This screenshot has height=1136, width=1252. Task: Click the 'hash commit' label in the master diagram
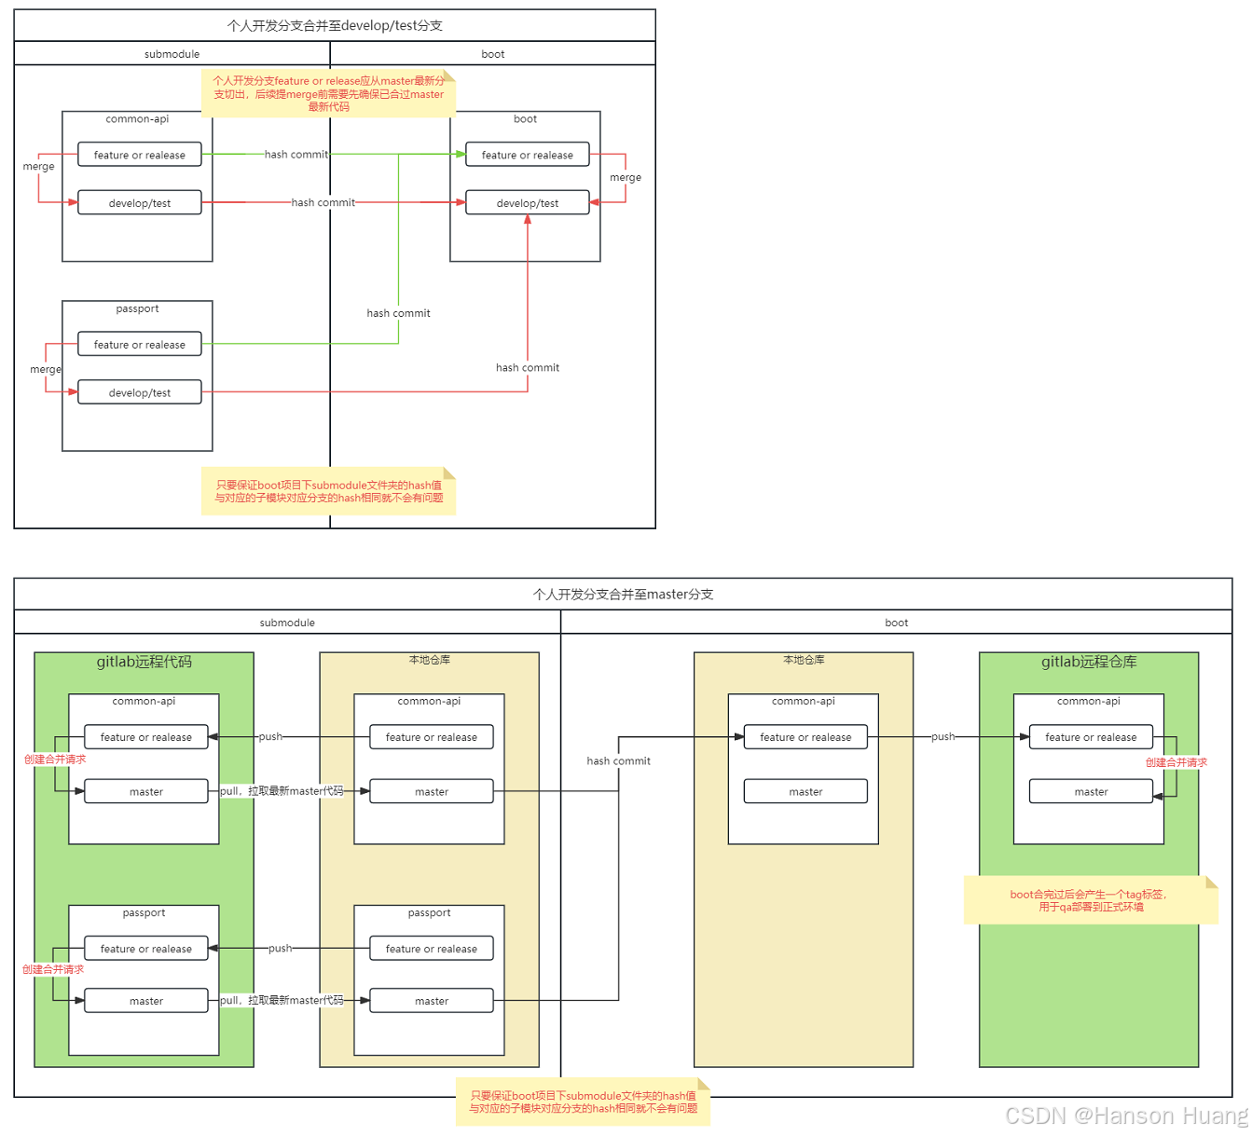coord(619,761)
